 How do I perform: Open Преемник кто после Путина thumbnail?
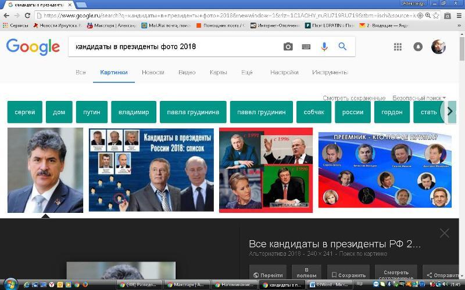385,170
